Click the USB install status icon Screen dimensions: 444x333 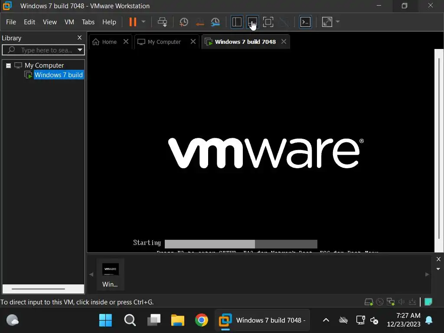pyautogui.click(x=412, y=302)
